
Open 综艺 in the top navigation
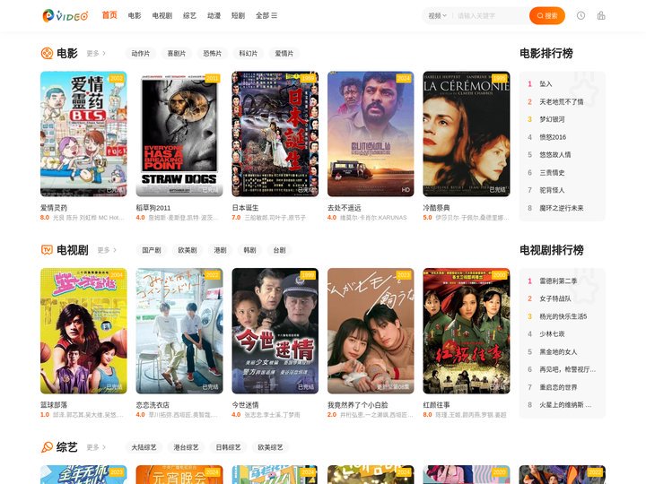click(189, 15)
